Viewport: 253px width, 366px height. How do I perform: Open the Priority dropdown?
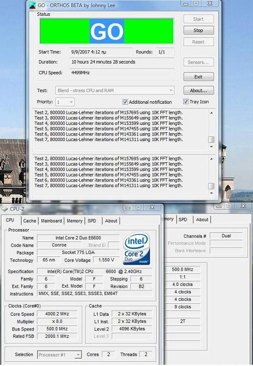[x=65, y=102]
